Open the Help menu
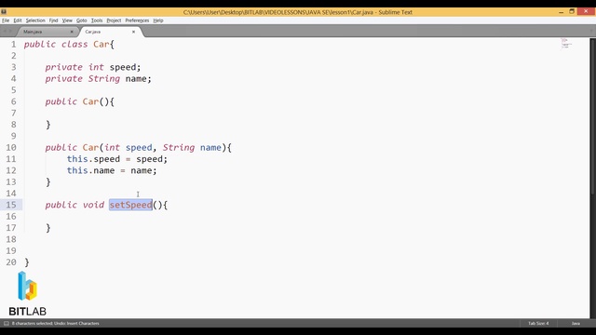 tap(158, 20)
